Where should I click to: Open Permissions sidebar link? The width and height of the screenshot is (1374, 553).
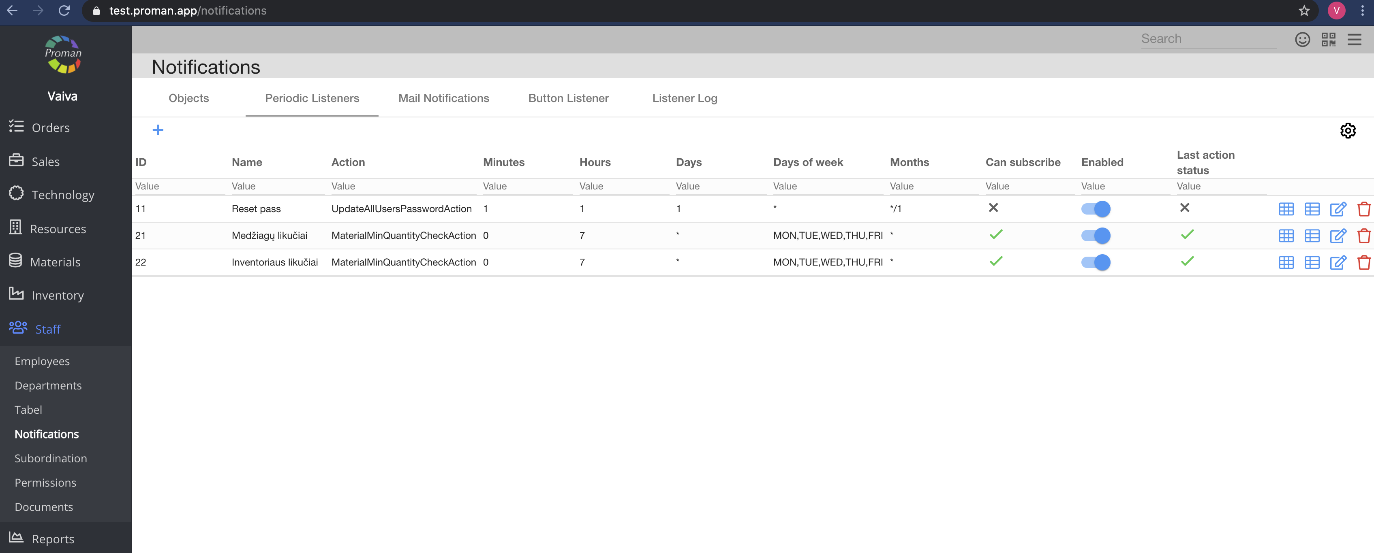pos(45,483)
